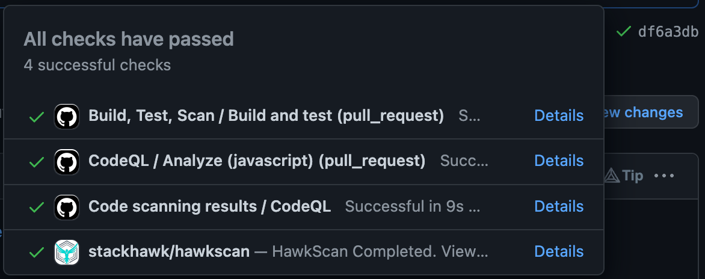705x279 pixels.
Task: Open Details for stackhawk/hawkscan check
Action: (x=559, y=251)
